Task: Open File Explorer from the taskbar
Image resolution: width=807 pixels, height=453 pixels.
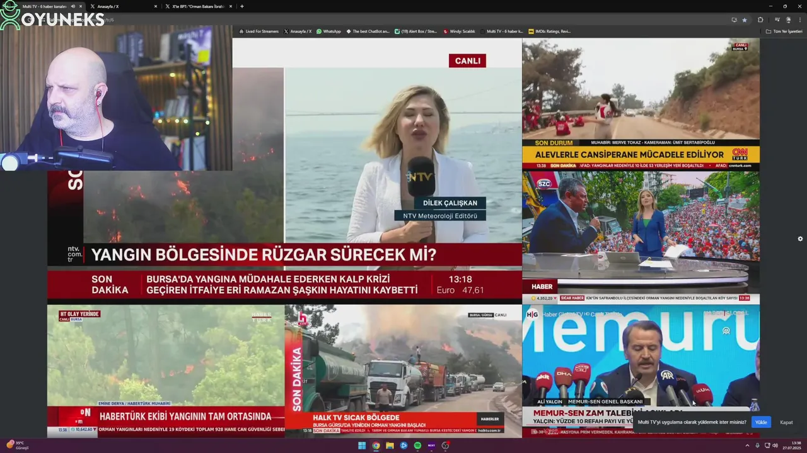Action: pyautogui.click(x=390, y=445)
